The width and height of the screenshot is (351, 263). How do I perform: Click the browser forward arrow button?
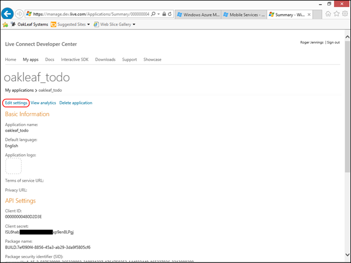20,14
